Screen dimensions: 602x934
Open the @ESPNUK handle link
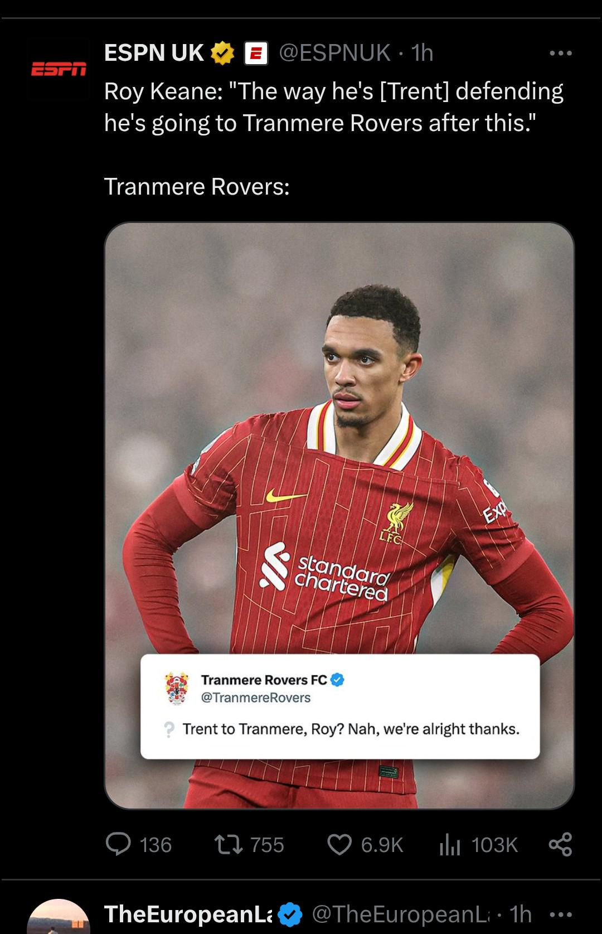334,53
